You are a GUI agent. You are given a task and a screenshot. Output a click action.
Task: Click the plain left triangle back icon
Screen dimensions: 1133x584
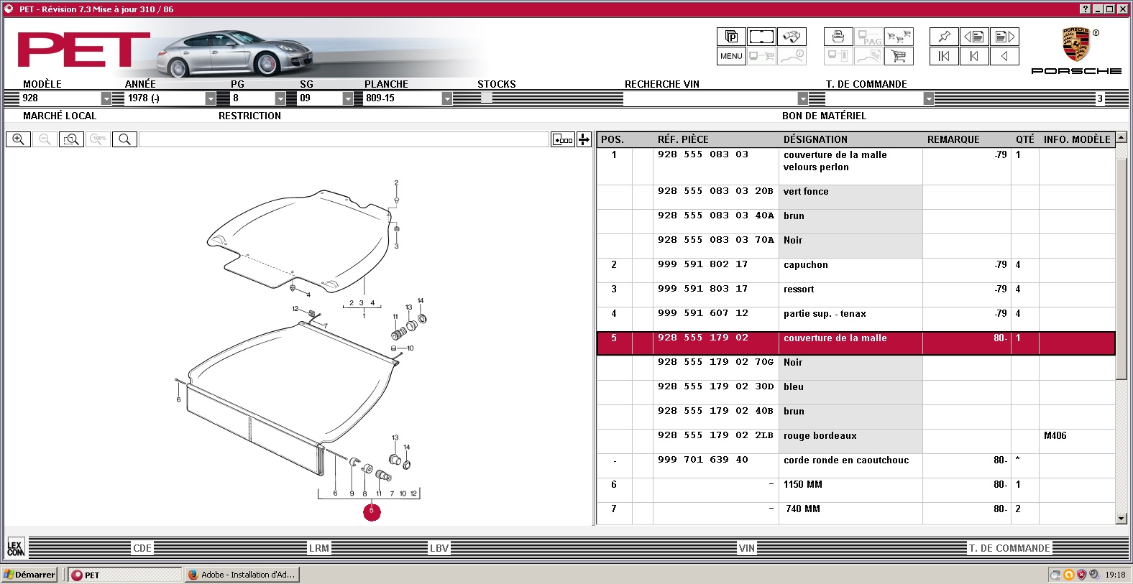click(1004, 56)
